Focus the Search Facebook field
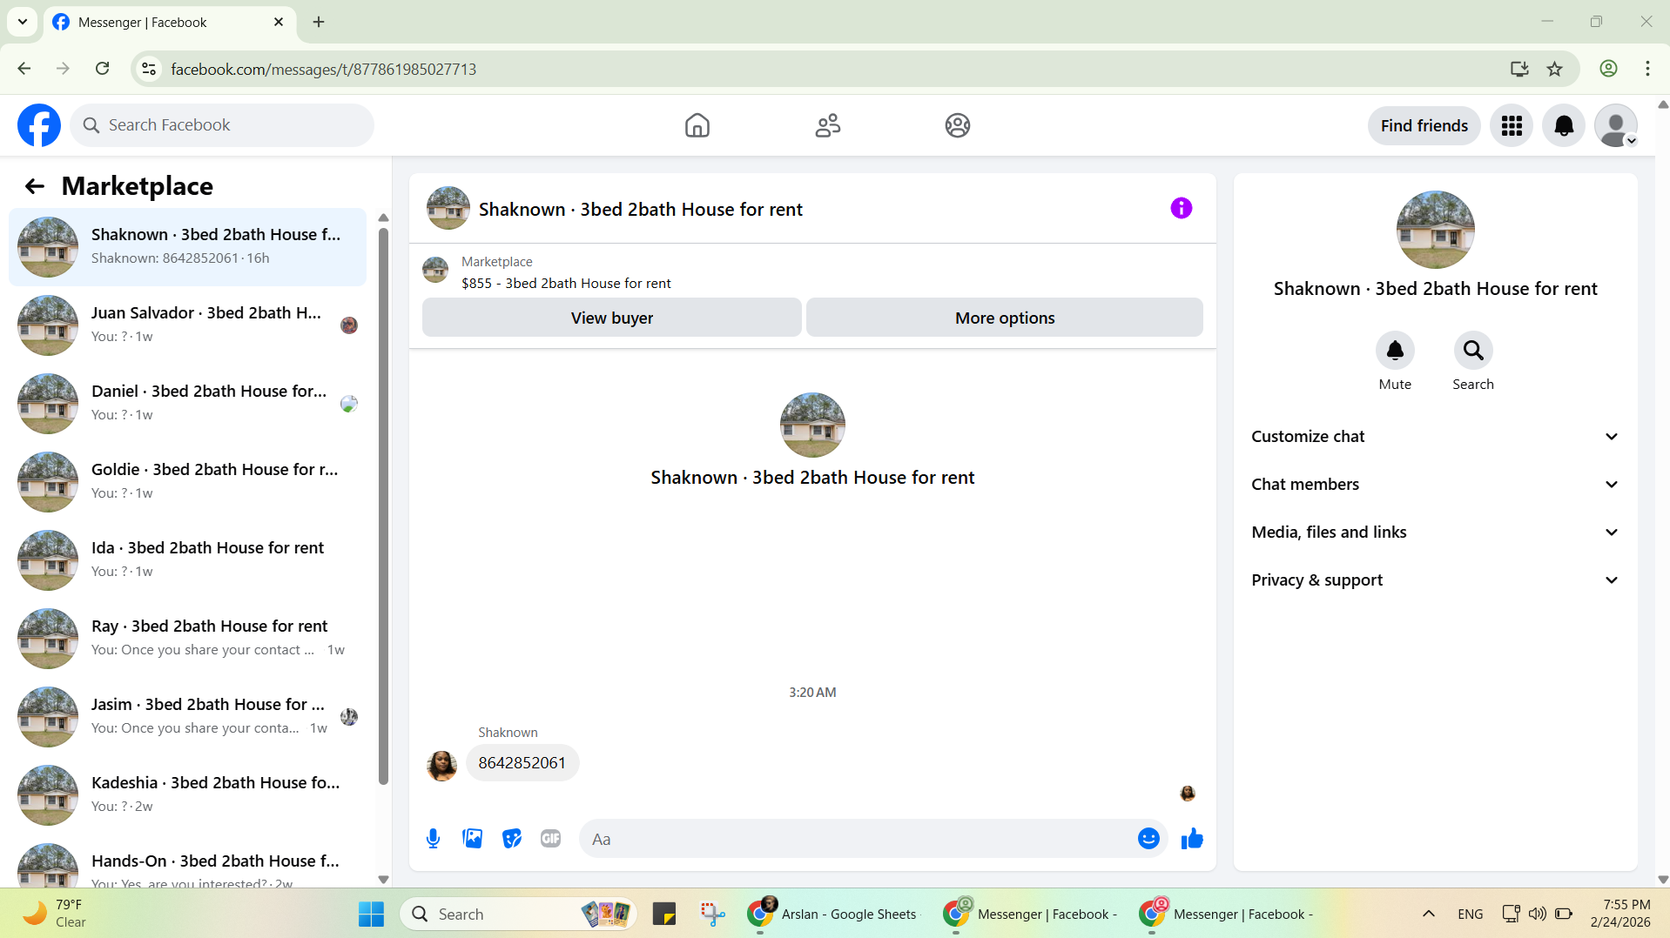 tap(222, 125)
